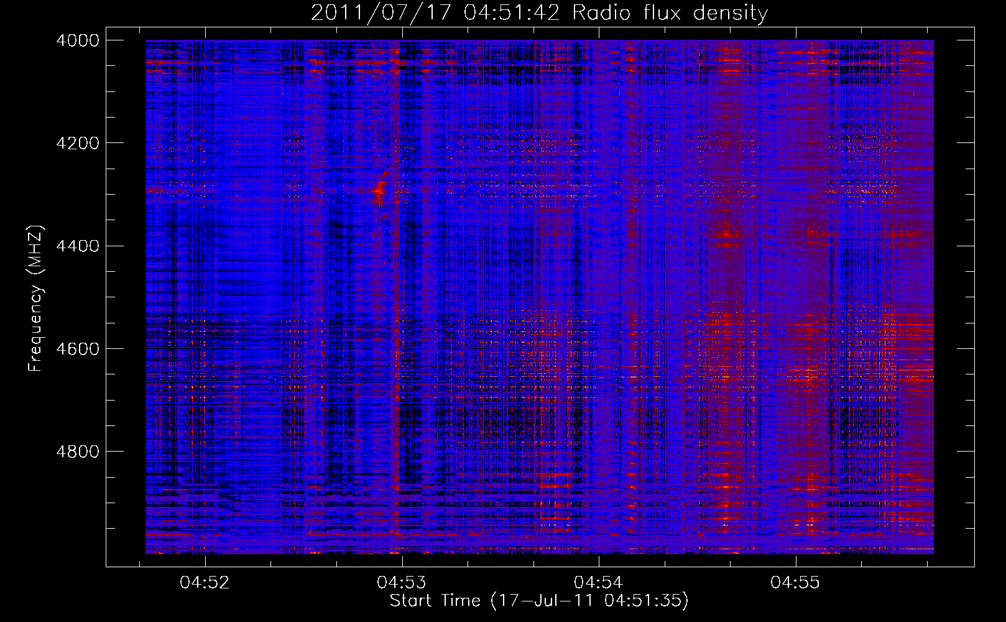Click the "Start Time (17-Jul-11 04:51:35)" axis label

point(539,601)
